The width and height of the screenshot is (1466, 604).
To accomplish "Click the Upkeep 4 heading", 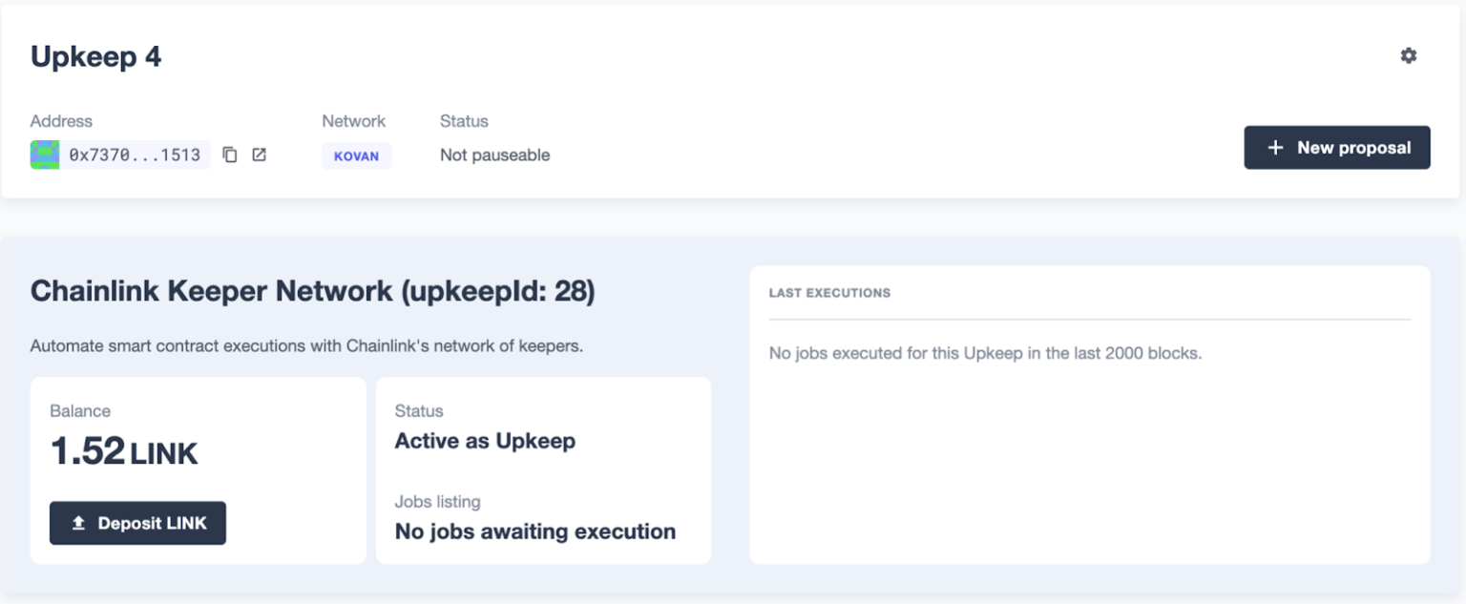I will tap(95, 56).
